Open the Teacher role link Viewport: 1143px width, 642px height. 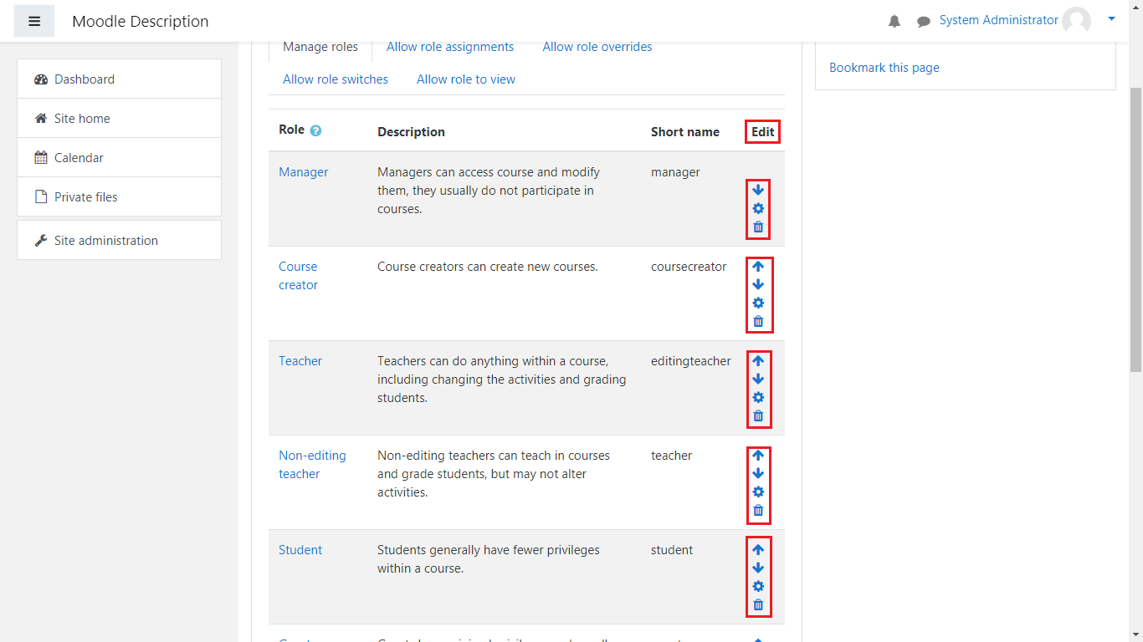click(x=300, y=361)
